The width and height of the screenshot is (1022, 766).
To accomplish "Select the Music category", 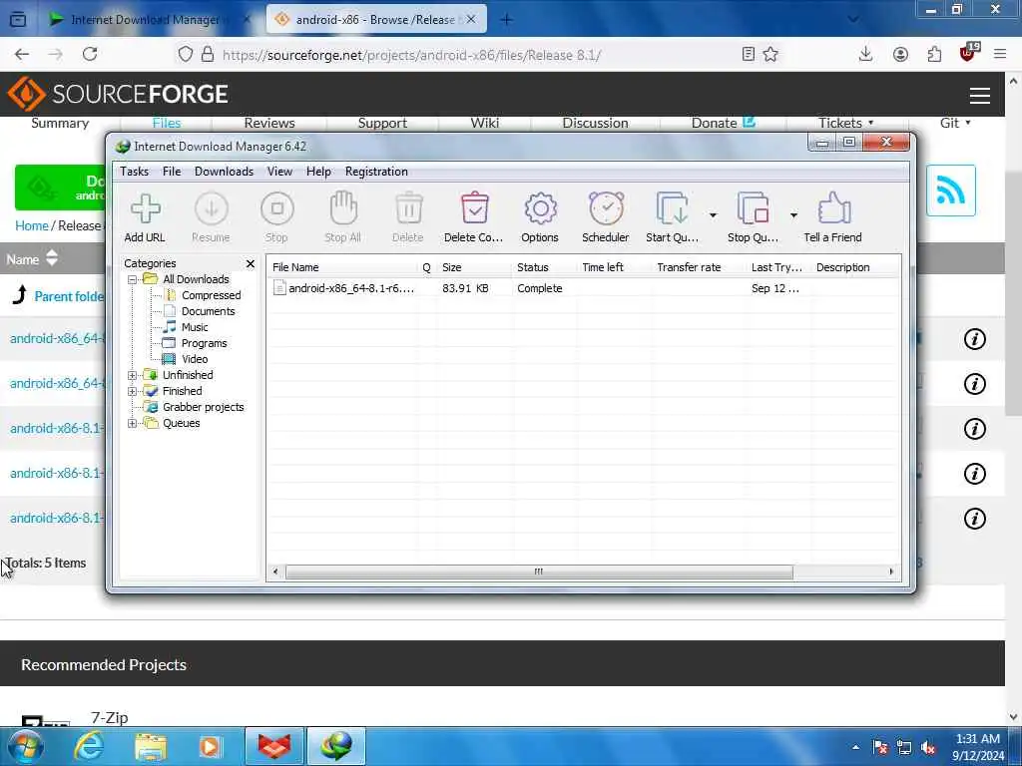I will 195,327.
